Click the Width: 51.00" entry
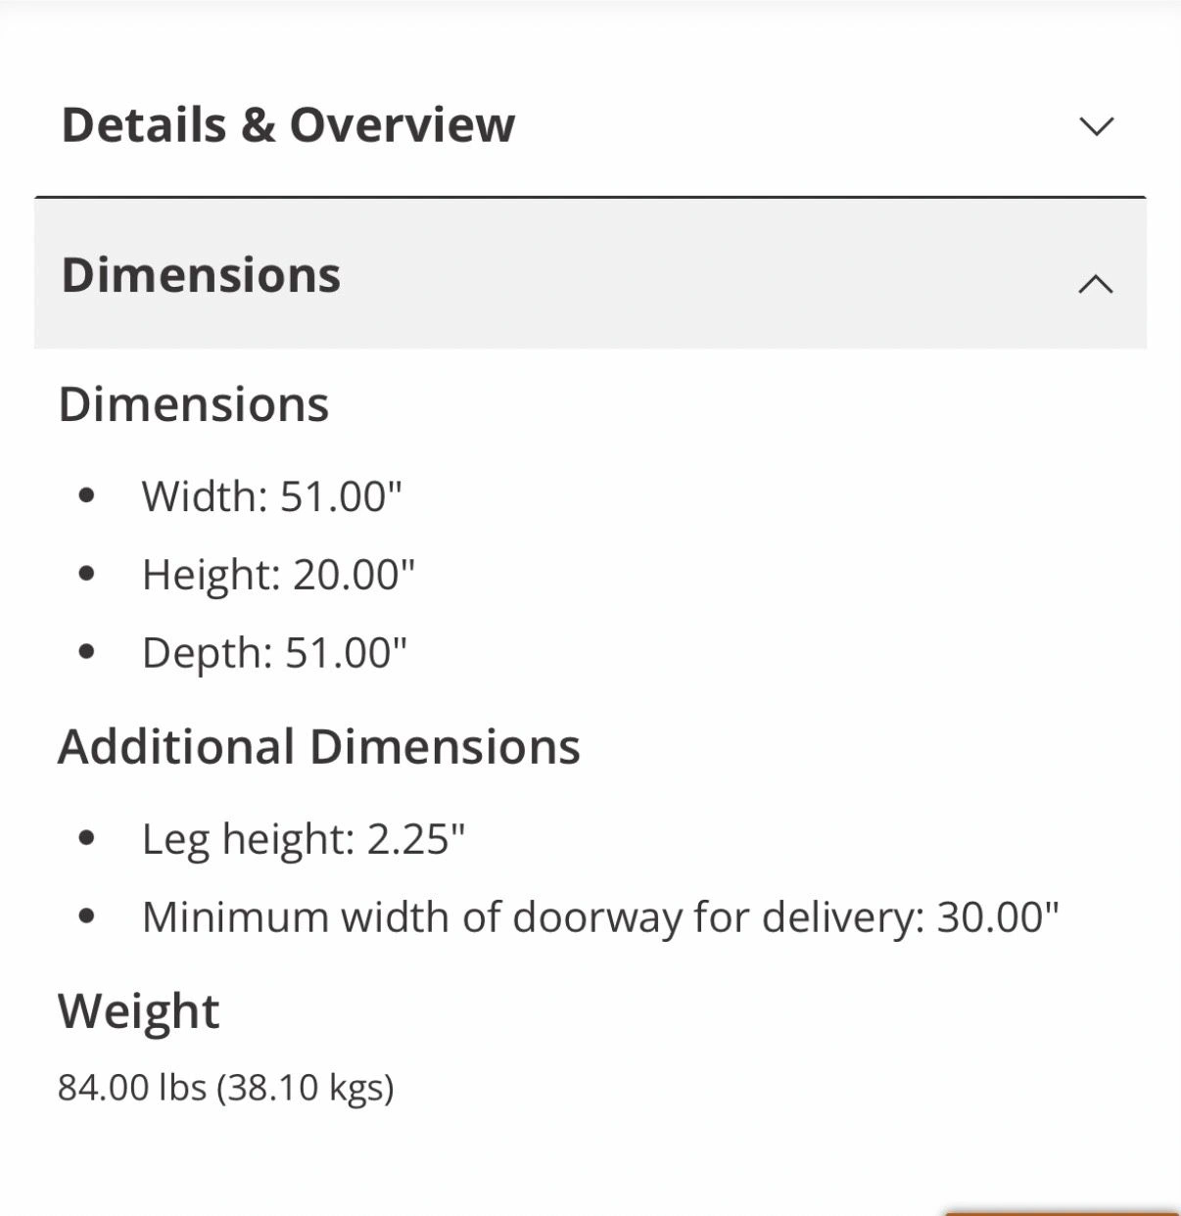The height and width of the screenshot is (1216, 1181). click(x=272, y=496)
